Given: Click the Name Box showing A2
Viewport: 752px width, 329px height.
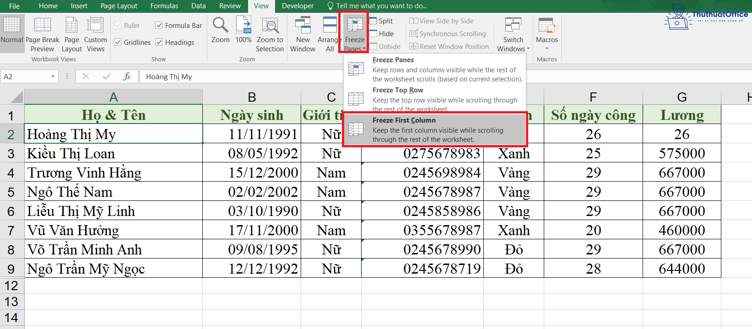Looking at the screenshot, I should [25, 76].
